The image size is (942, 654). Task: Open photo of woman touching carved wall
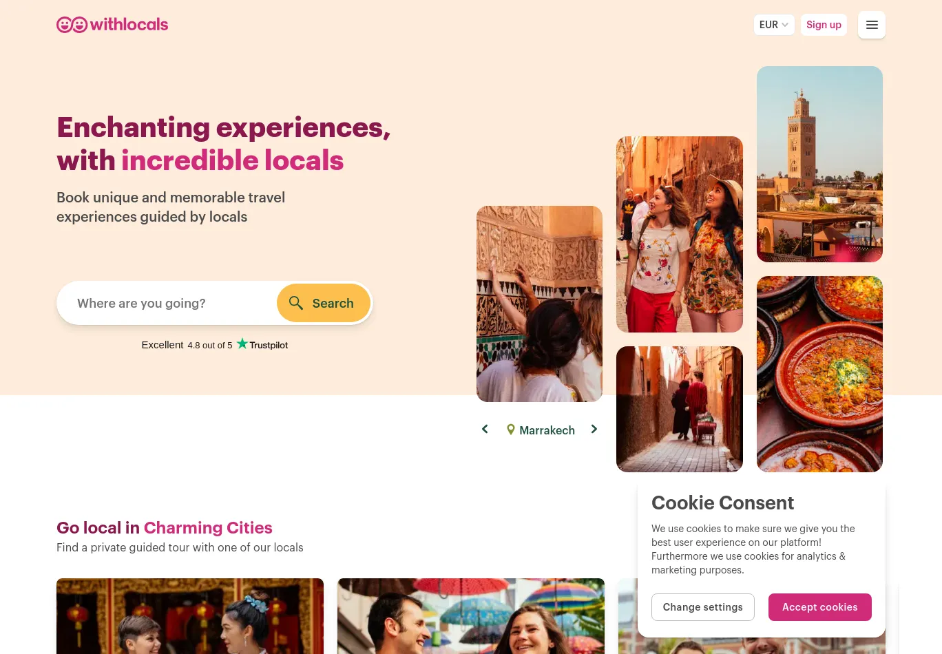click(539, 304)
